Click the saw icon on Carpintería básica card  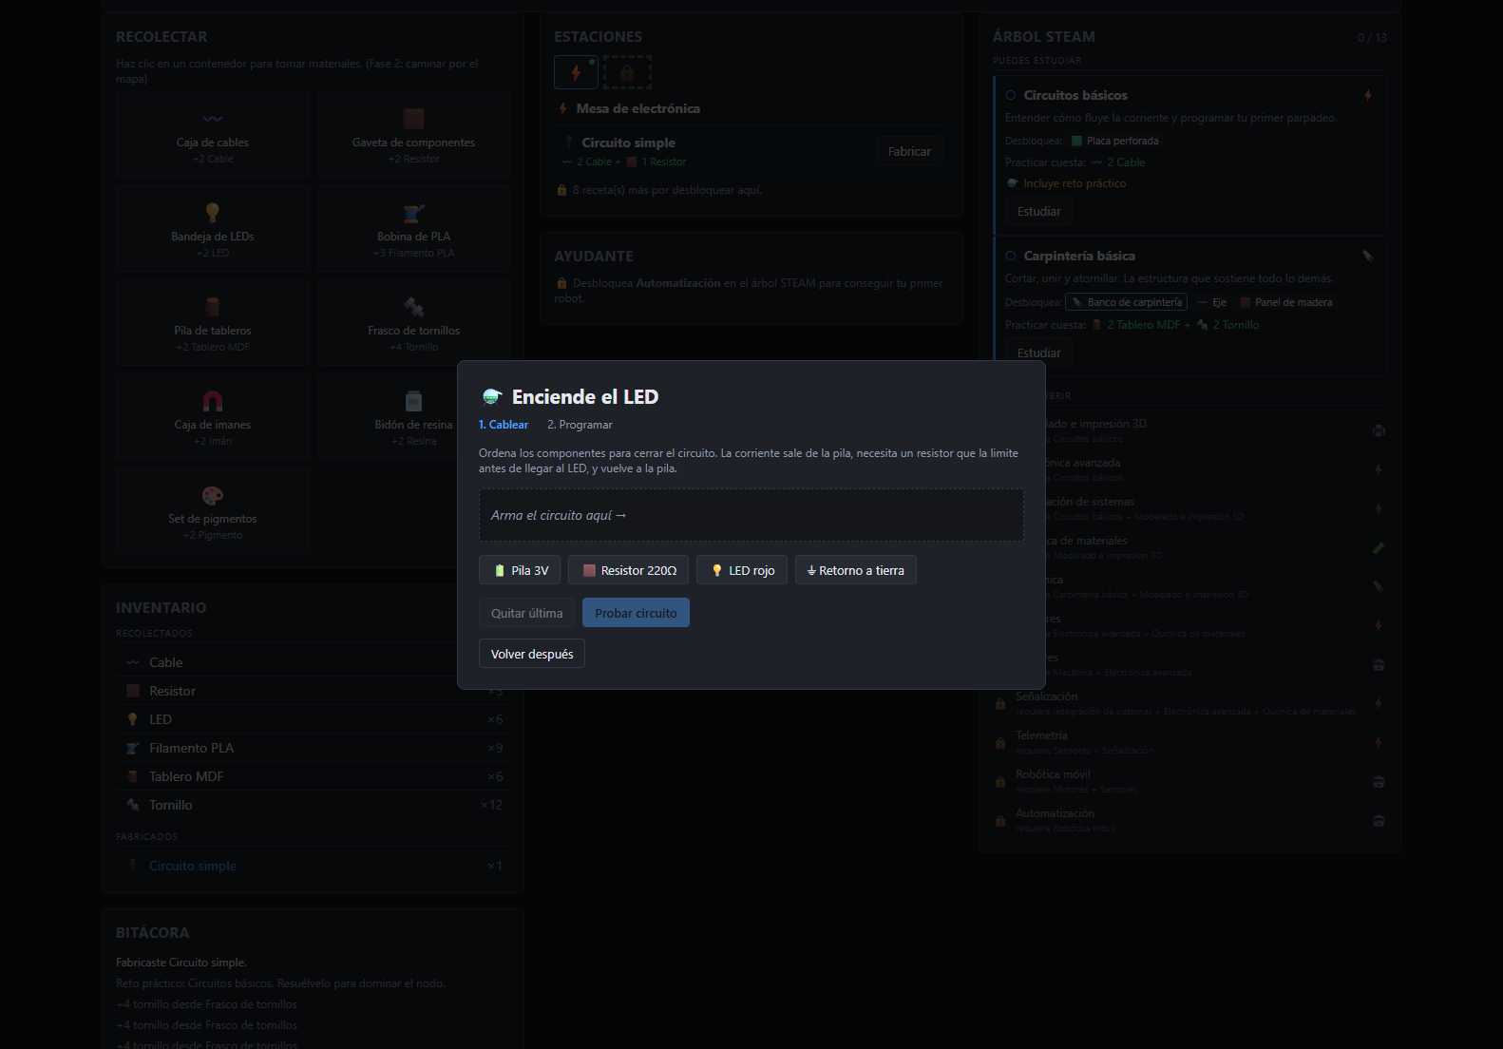(x=1368, y=256)
